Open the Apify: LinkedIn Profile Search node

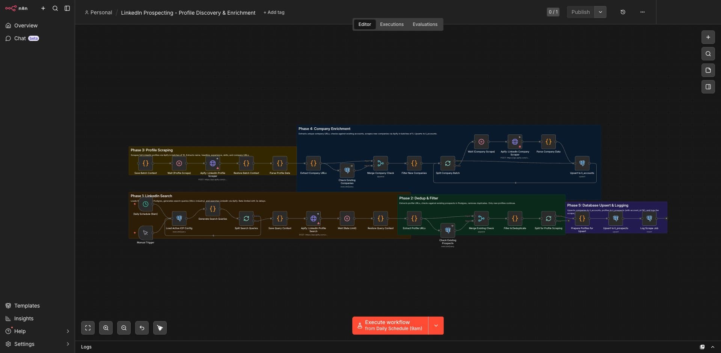coord(313,219)
